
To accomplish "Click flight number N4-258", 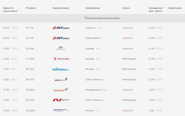I will pos(30,100).
